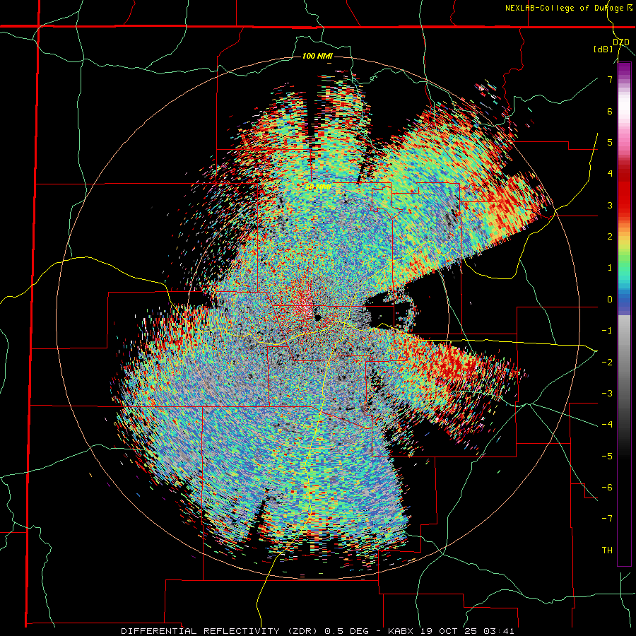Click the -6 value on the color scale
Image resolution: width=636 pixels, height=636 pixels.
[607, 487]
